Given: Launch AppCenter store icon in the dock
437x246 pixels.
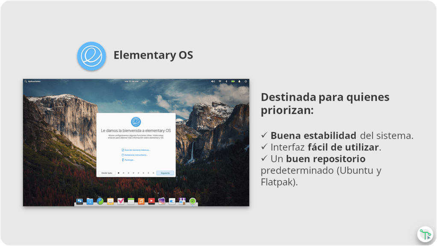Looking at the screenshot, I should 182,201.
